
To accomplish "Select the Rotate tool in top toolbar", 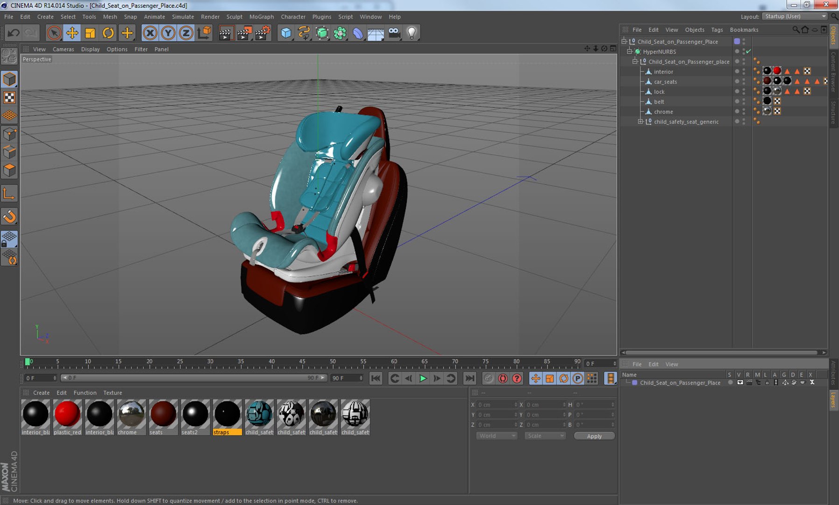I will tap(108, 33).
